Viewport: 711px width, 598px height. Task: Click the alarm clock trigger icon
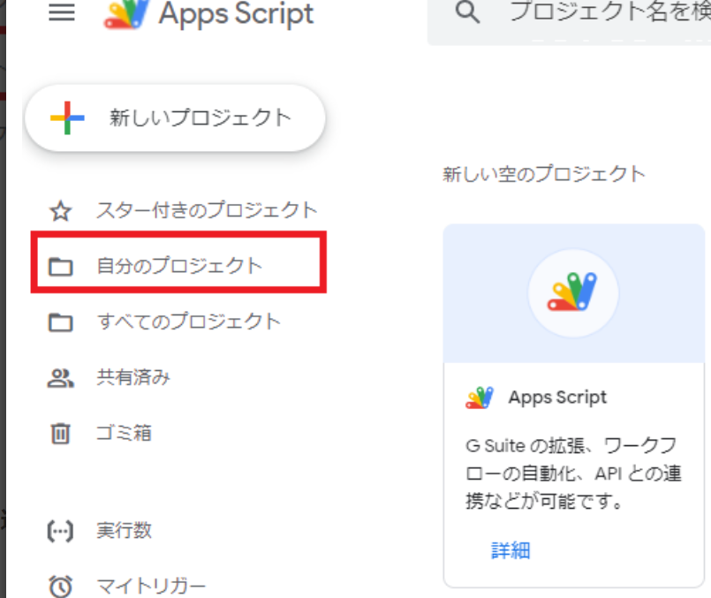(60, 587)
